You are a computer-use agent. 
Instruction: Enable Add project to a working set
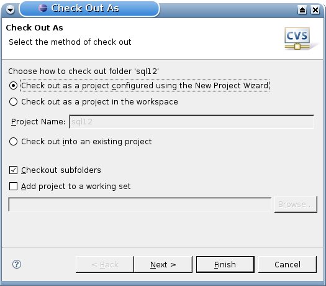(x=13, y=187)
